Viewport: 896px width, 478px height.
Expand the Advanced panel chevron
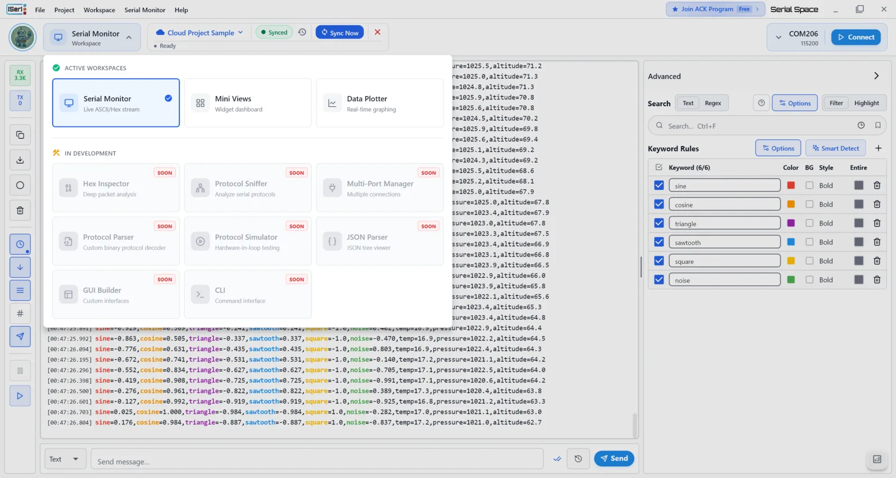click(x=876, y=76)
